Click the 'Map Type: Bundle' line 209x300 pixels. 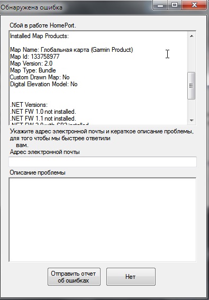tap(33, 70)
